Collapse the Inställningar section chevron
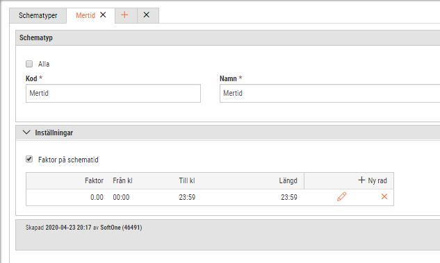 (26, 133)
